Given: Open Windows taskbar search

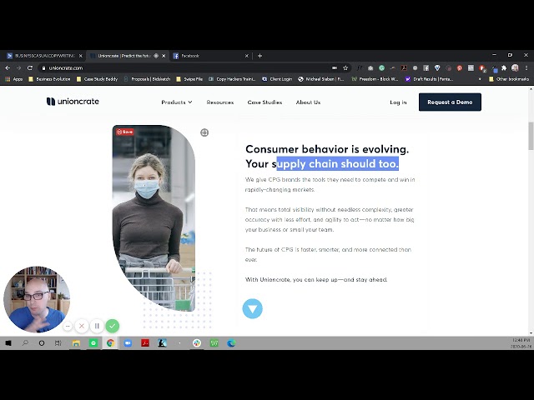Looking at the screenshot, I should pos(25,342).
